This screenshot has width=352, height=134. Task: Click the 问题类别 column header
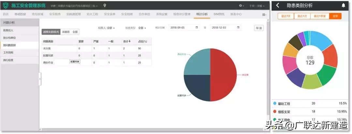pyautogui.click(x=48, y=41)
